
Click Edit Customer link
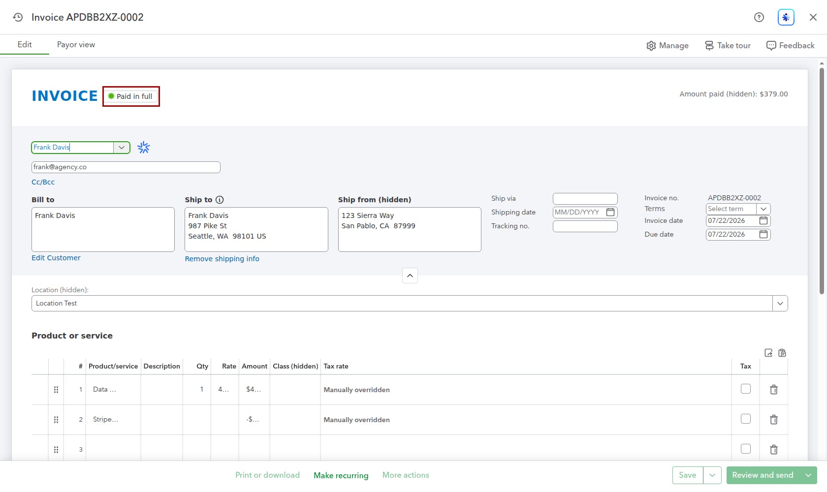pos(56,258)
